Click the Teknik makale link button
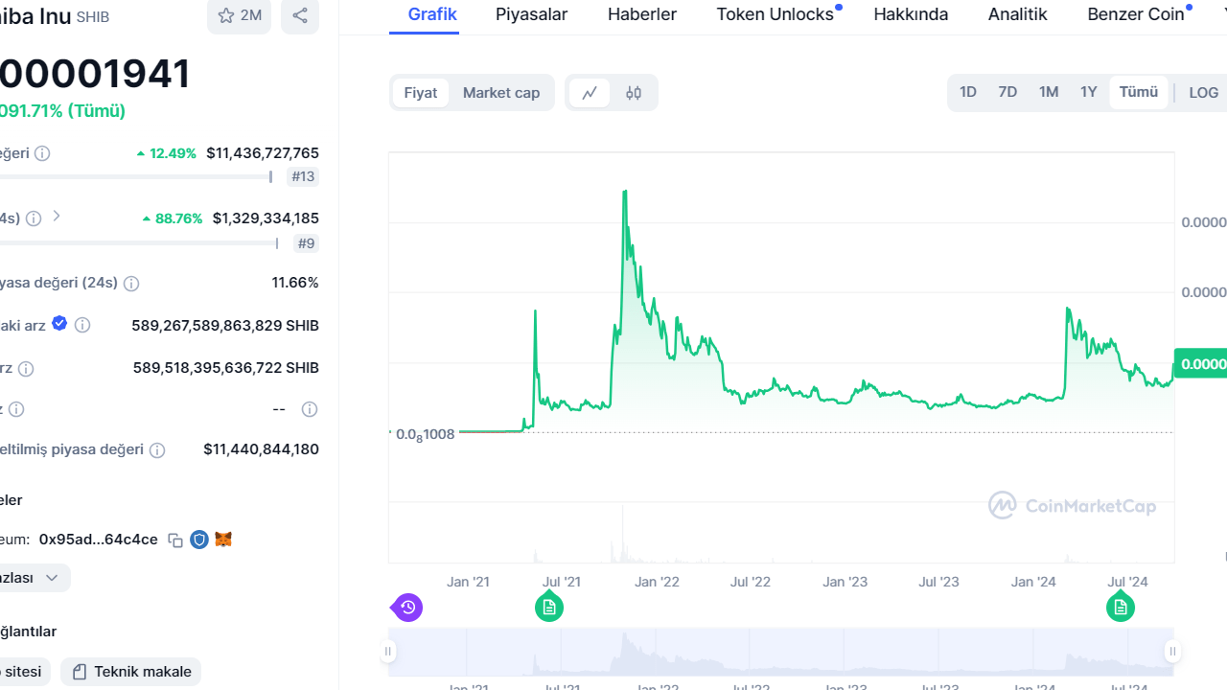 (x=131, y=672)
